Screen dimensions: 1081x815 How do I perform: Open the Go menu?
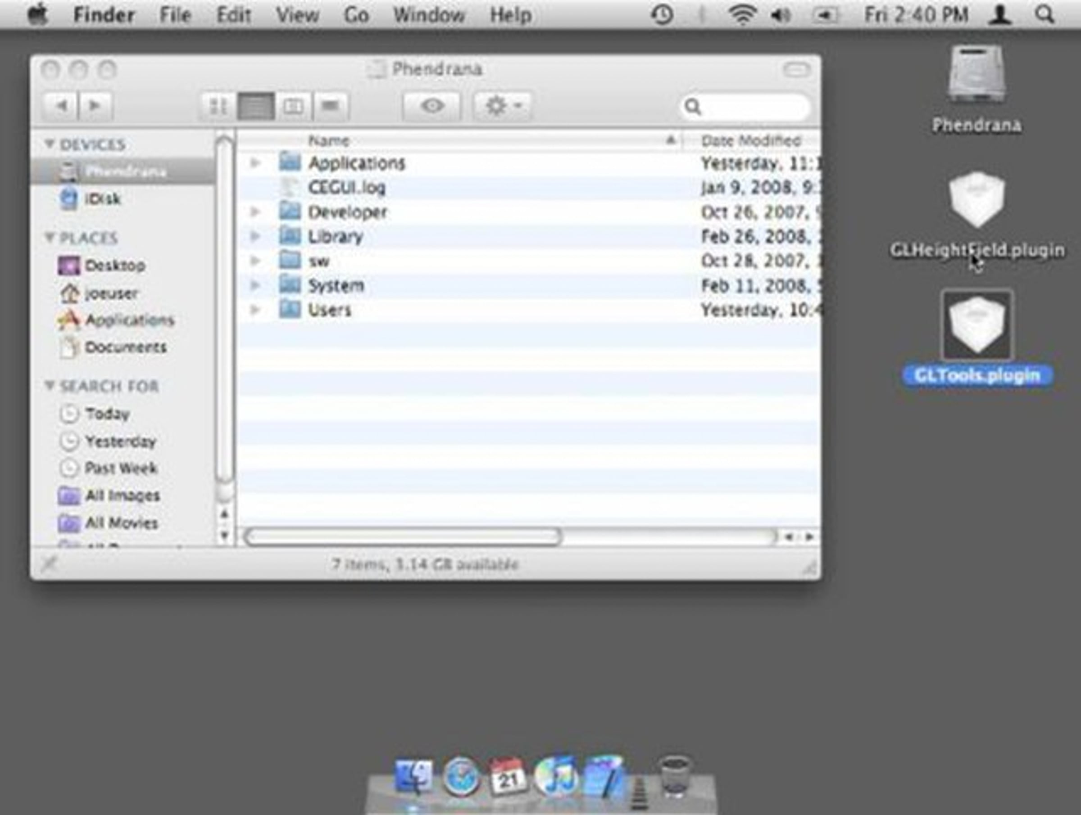[356, 15]
